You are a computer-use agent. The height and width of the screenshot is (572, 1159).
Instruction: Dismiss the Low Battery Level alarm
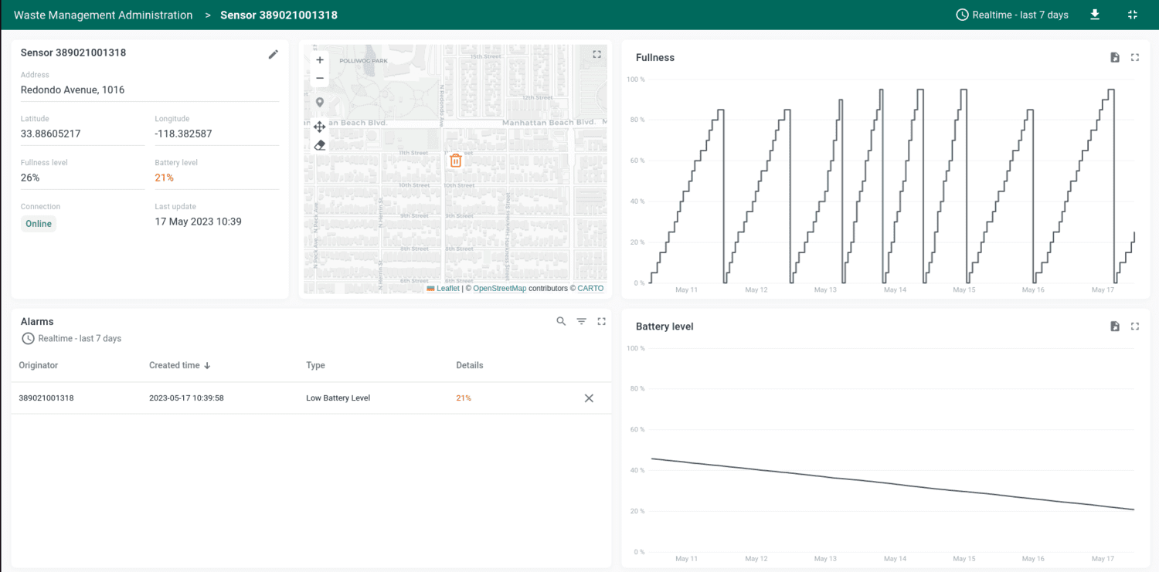pyautogui.click(x=589, y=398)
